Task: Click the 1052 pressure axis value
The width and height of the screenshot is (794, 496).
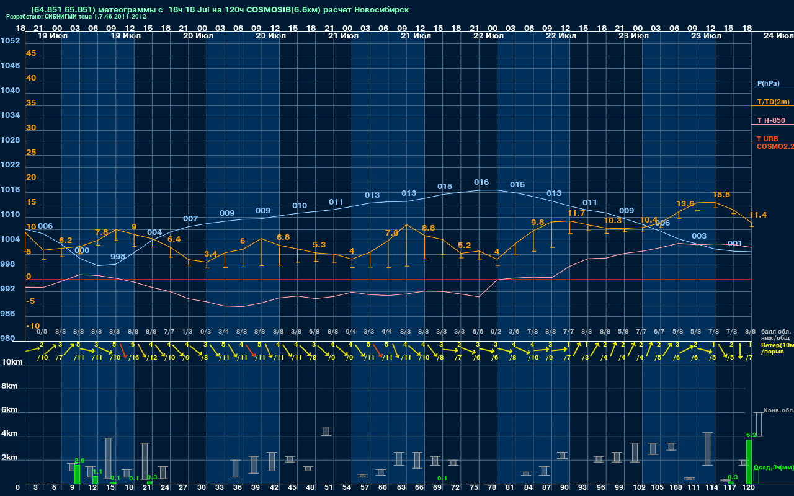Action: [x=10, y=41]
